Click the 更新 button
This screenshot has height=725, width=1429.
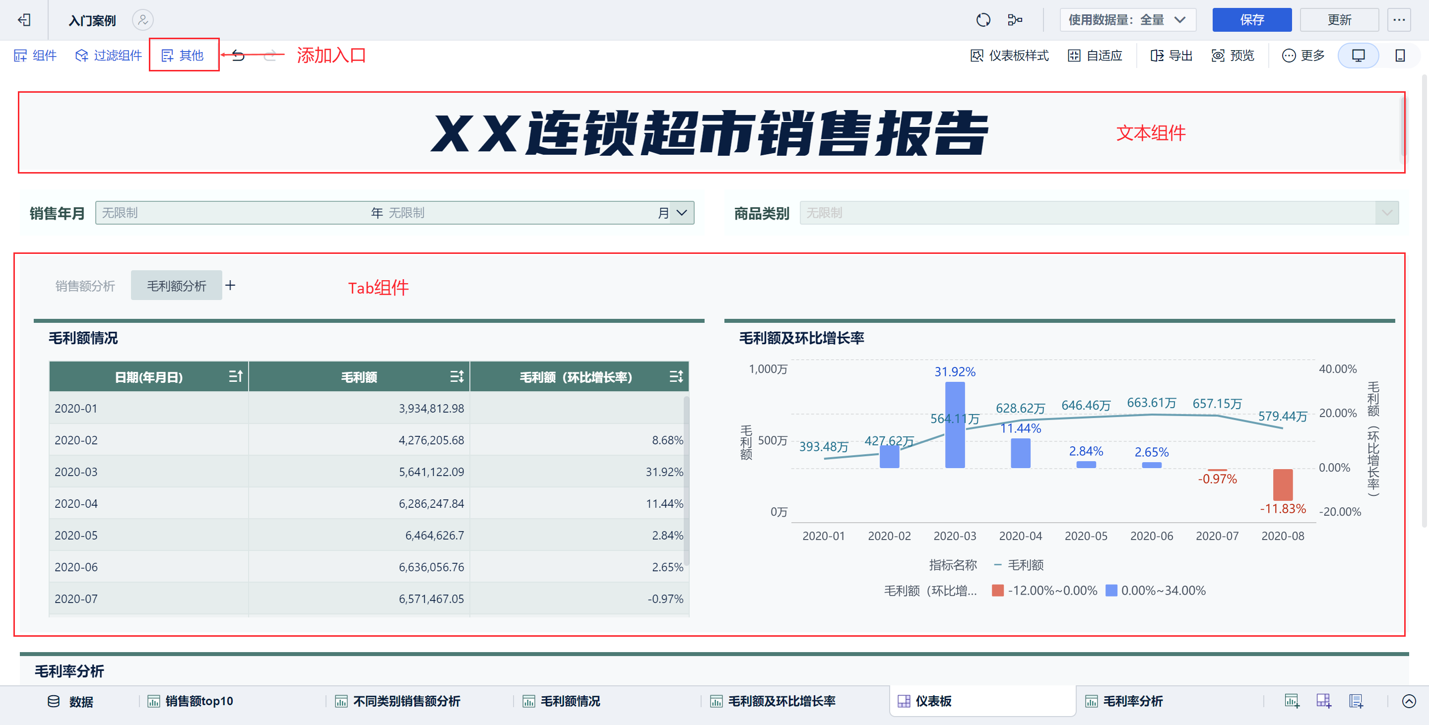(x=1339, y=20)
